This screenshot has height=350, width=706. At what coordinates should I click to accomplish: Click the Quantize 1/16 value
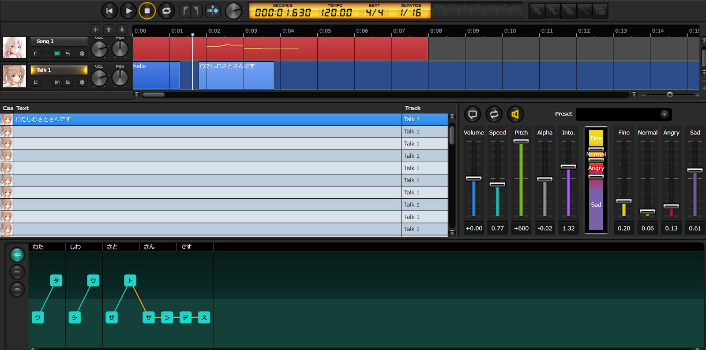tap(410, 13)
